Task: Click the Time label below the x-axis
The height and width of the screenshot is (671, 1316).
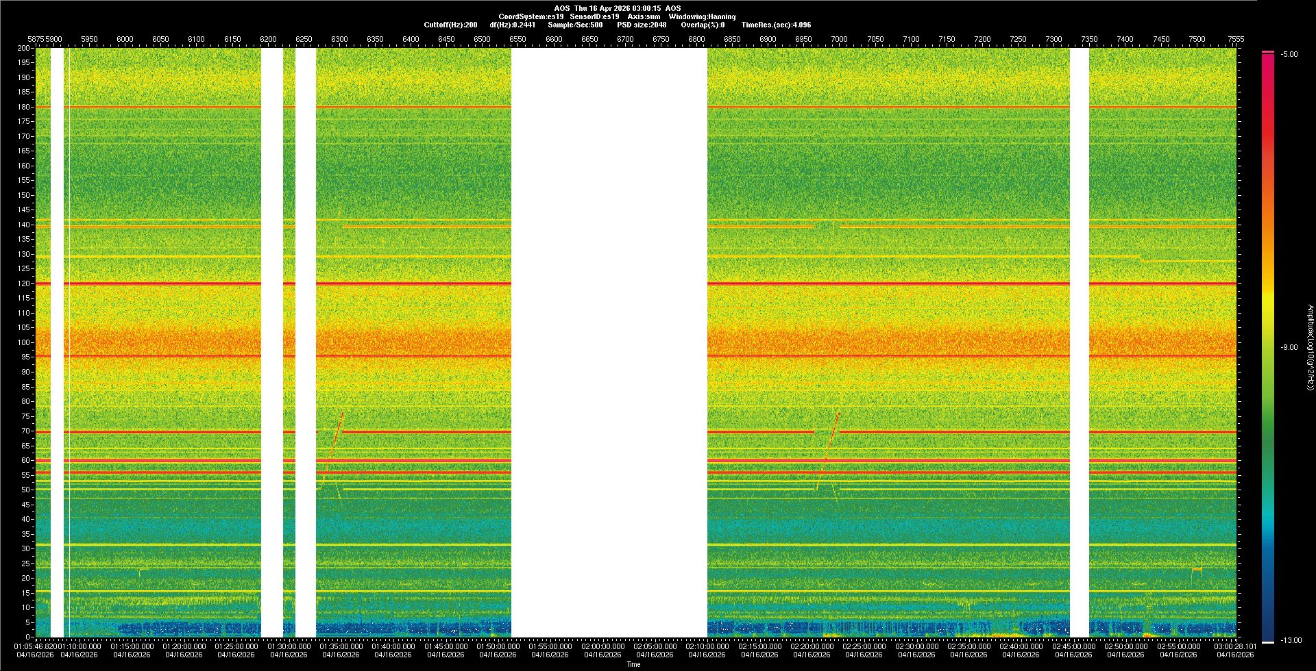Action: pyautogui.click(x=633, y=664)
